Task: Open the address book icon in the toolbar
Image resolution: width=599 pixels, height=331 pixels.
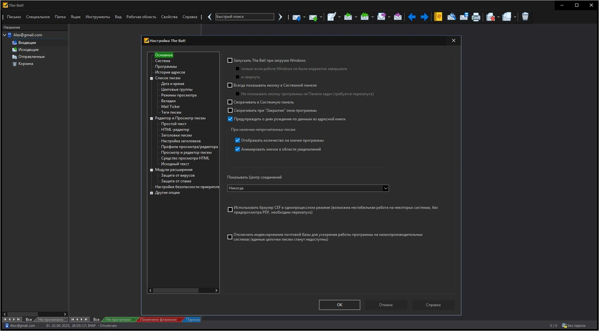Action: 438,17
